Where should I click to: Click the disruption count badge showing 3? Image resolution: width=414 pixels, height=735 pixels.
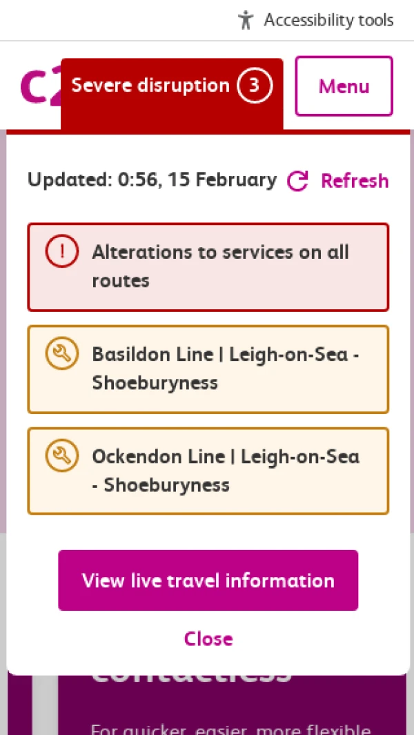pos(255,86)
